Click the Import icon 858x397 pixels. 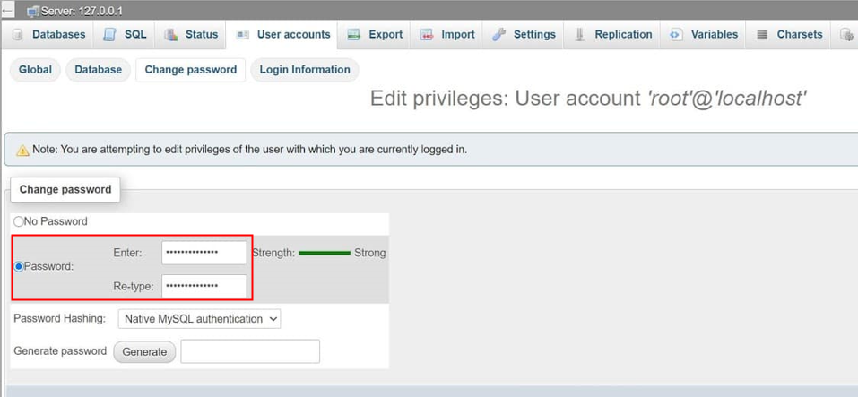[427, 34]
